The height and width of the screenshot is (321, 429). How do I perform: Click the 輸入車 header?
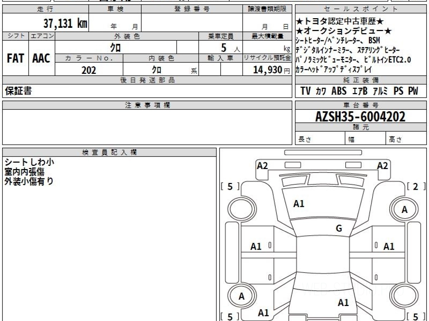tap(221, 58)
